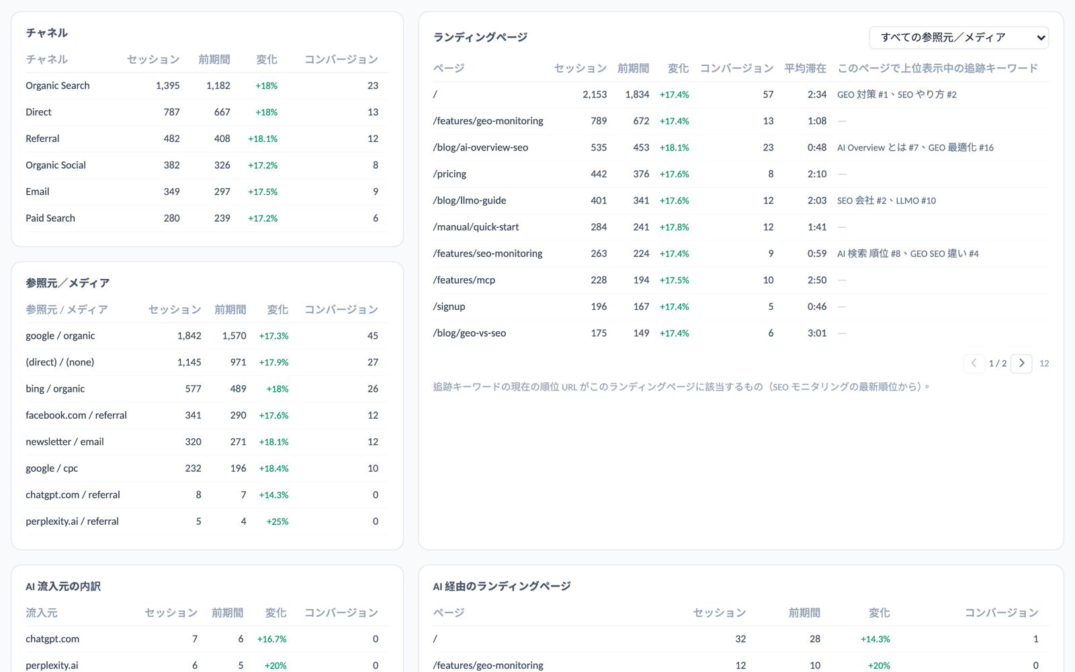Click 変化 header in landing pages table
1075x672 pixels.
[x=679, y=69]
